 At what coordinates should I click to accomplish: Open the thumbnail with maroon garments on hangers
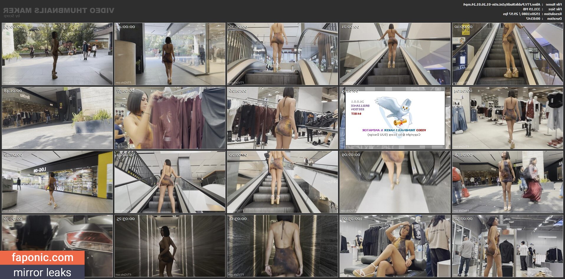[x=169, y=118]
